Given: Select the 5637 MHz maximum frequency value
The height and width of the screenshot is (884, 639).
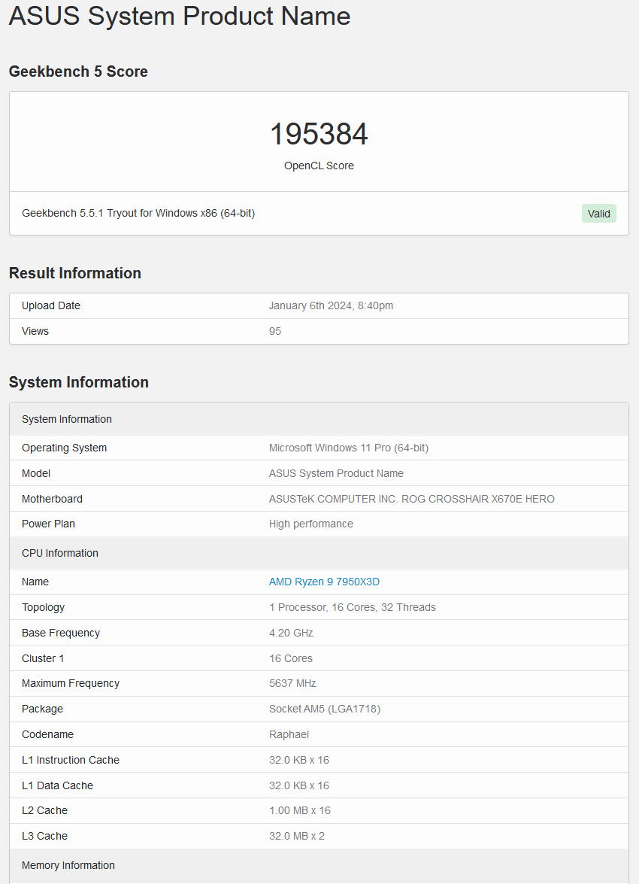Looking at the screenshot, I should click(x=292, y=683).
